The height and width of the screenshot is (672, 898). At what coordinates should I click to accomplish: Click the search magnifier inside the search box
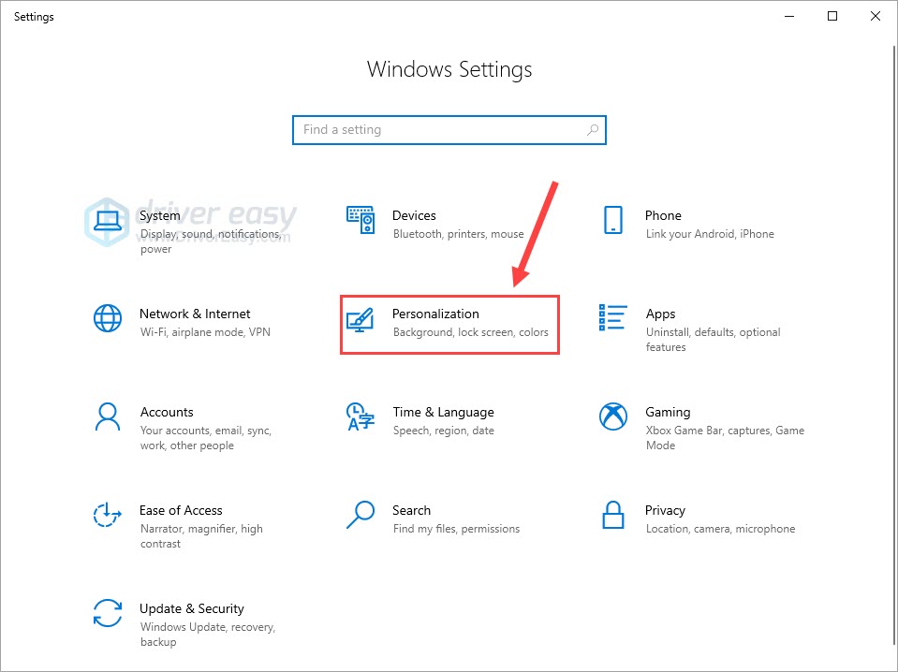[x=592, y=130]
